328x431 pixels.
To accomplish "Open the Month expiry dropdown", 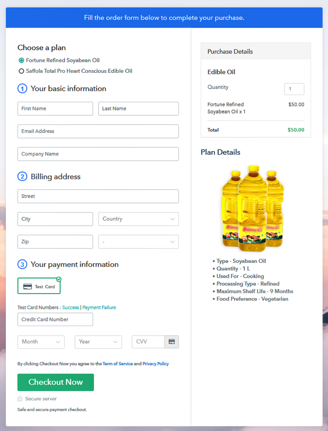I will pyautogui.click(x=41, y=342).
